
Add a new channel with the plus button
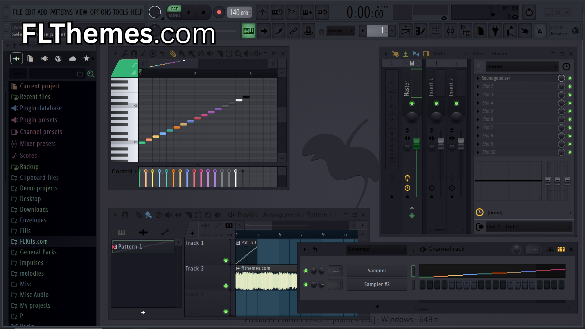click(377, 306)
